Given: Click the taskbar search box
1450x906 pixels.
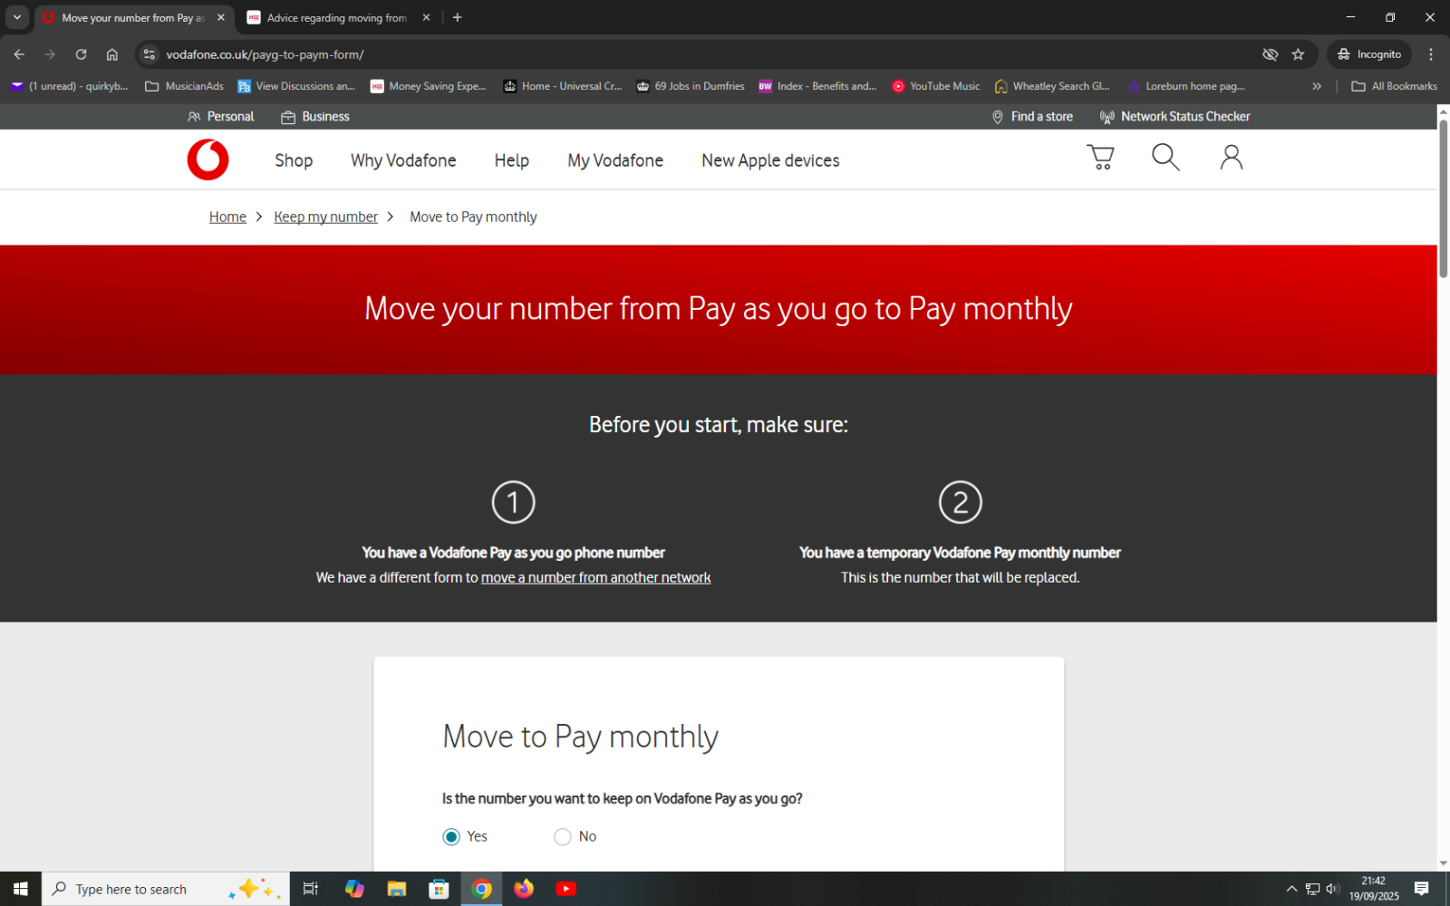Looking at the screenshot, I should click(166, 889).
